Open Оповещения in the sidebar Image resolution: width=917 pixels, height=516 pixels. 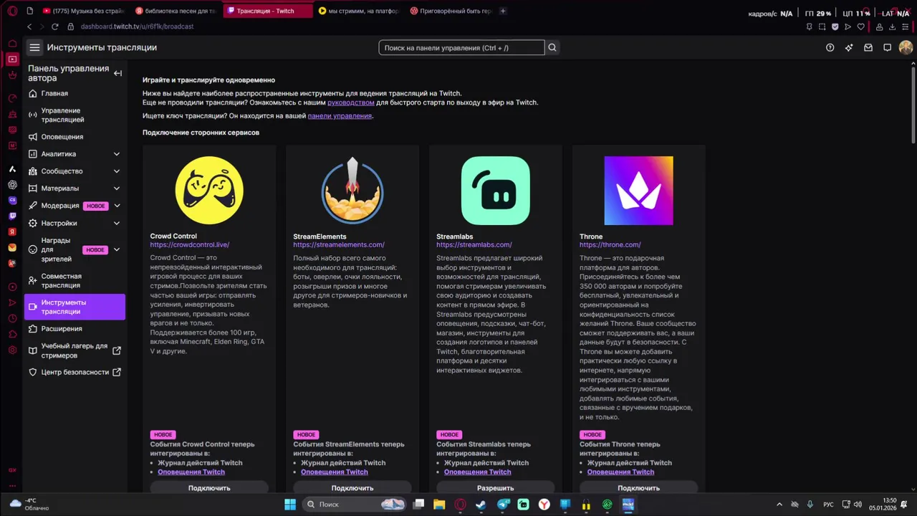pyautogui.click(x=75, y=137)
